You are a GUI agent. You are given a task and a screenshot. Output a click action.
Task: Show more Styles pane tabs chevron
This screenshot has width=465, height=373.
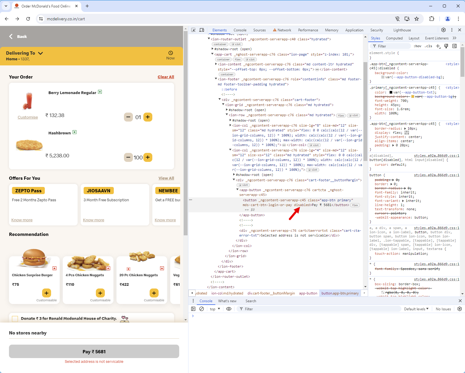click(455, 38)
